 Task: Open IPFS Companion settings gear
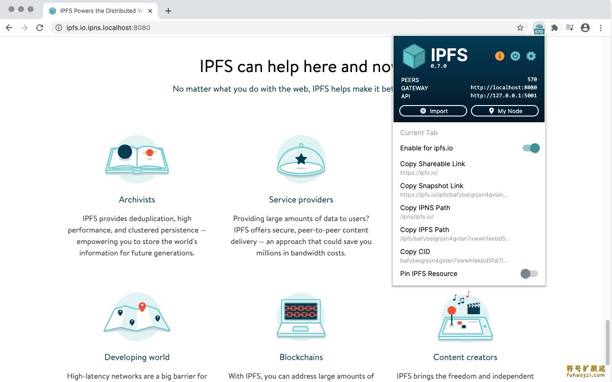pos(531,56)
